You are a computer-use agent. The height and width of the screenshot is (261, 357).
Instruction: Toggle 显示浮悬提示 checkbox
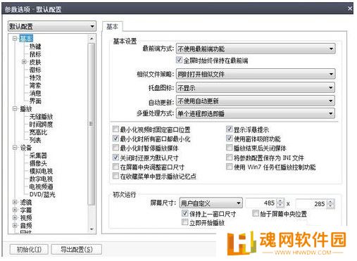click(229, 129)
